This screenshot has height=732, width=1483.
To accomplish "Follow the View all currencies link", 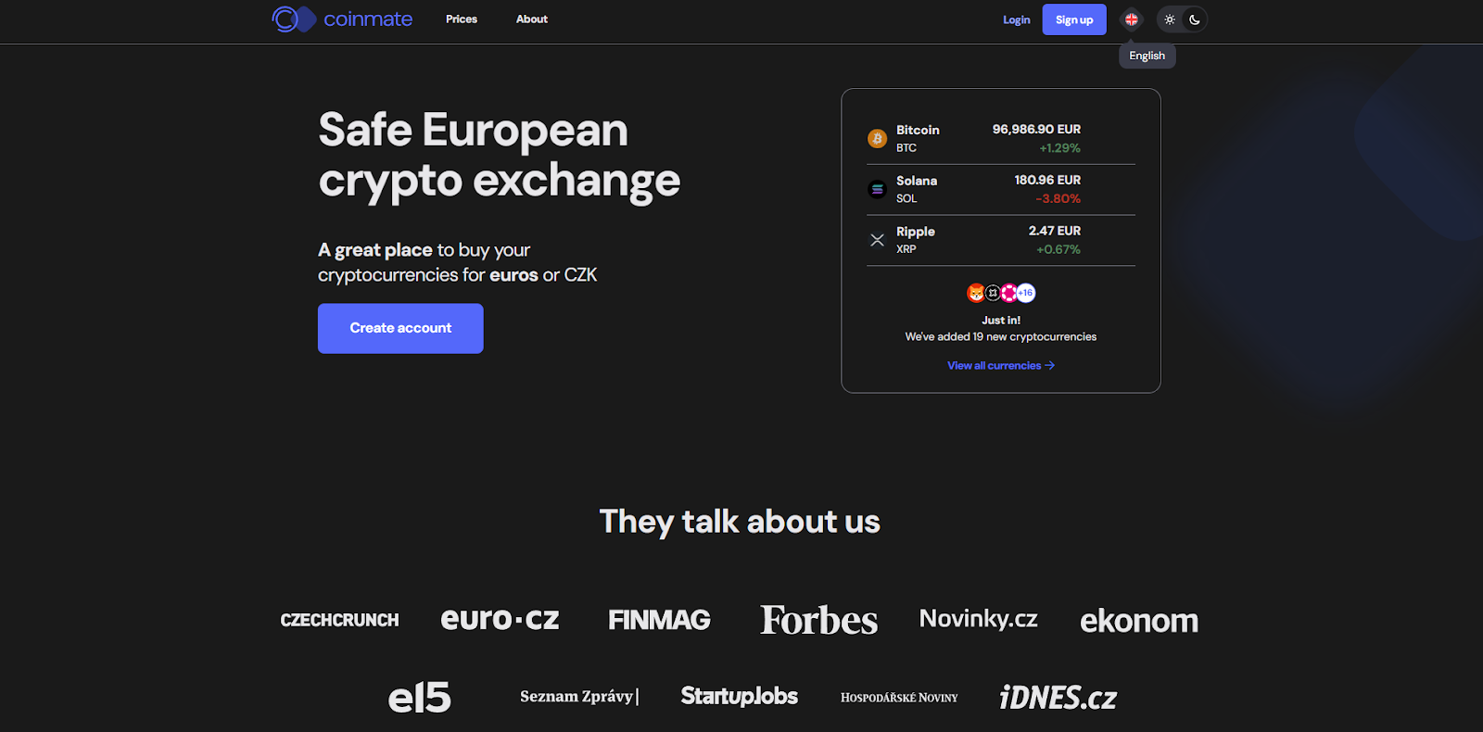I will [x=1000, y=366].
